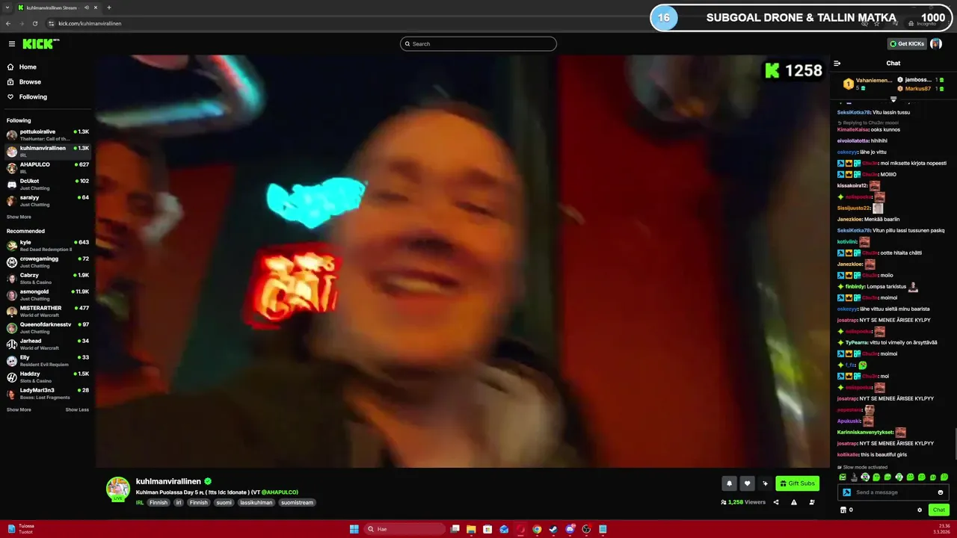Open asmongold recommended channel

tap(47, 294)
